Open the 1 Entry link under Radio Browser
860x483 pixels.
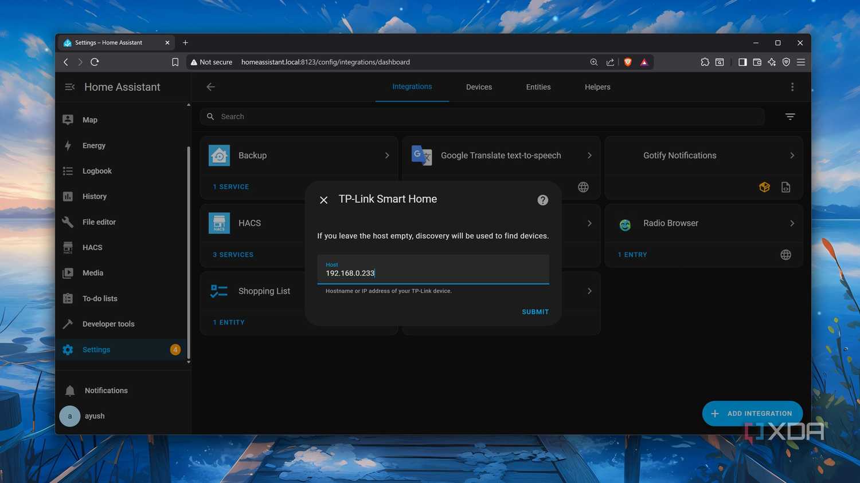(632, 255)
